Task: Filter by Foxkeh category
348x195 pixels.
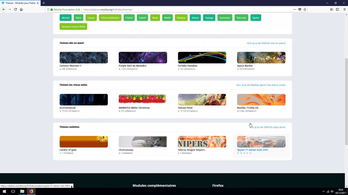Action: pos(142,18)
